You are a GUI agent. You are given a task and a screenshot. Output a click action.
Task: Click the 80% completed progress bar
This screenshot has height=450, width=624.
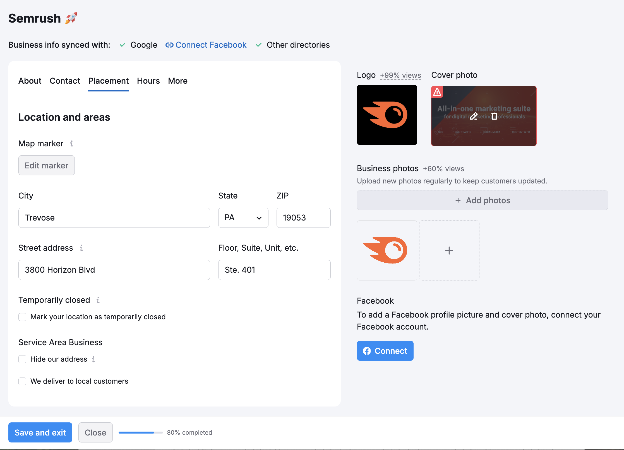pos(141,432)
